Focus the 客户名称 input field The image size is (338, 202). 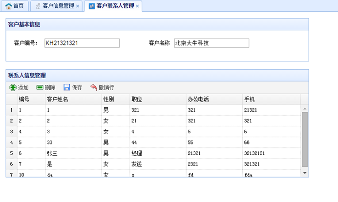(x=211, y=43)
